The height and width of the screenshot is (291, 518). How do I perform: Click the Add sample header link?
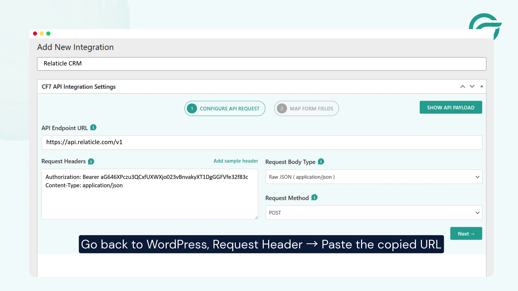[x=236, y=161]
